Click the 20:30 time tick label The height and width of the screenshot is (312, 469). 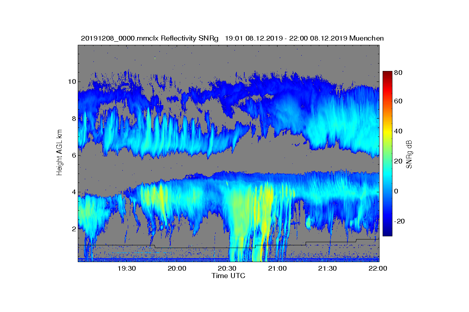pos(227,268)
